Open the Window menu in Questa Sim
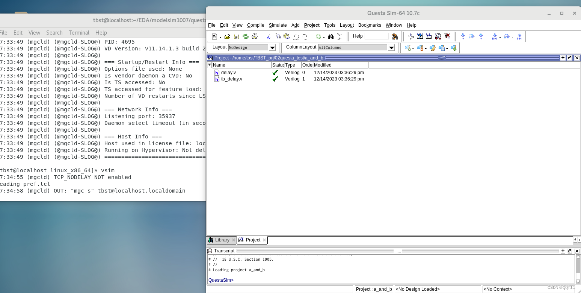The height and width of the screenshot is (293, 581). coord(394,25)
